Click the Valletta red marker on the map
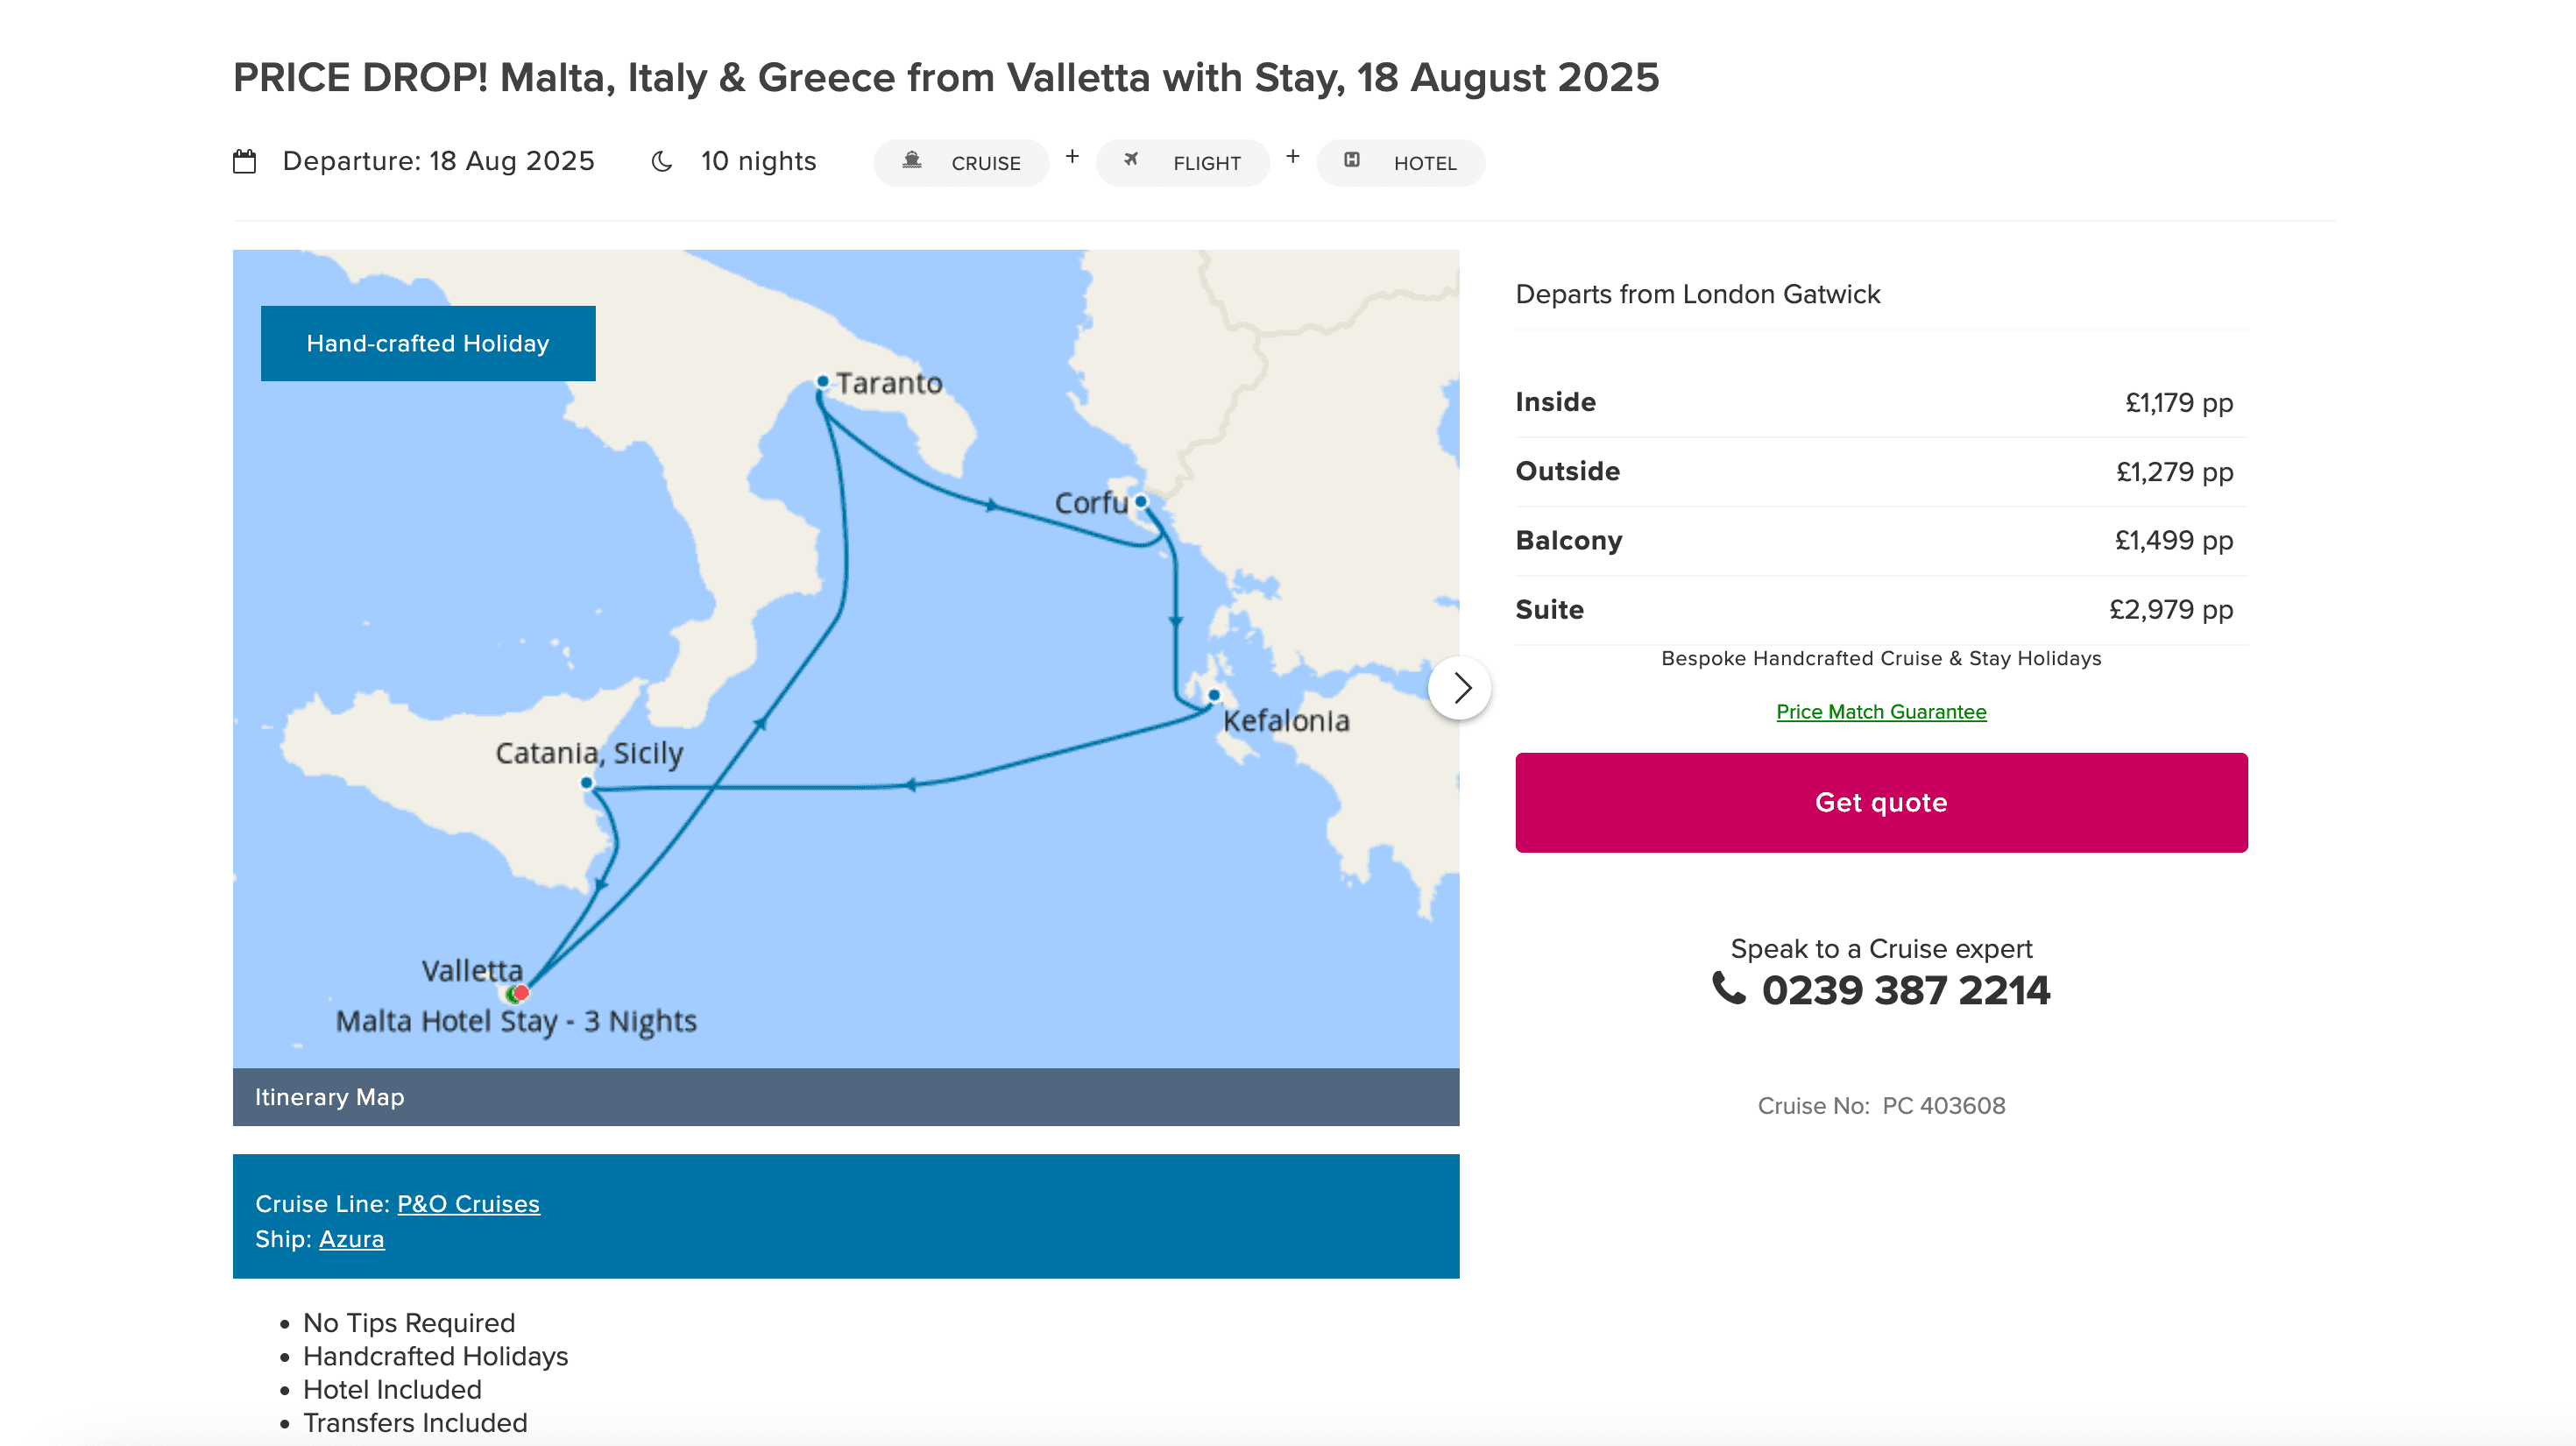 (521, 992)
